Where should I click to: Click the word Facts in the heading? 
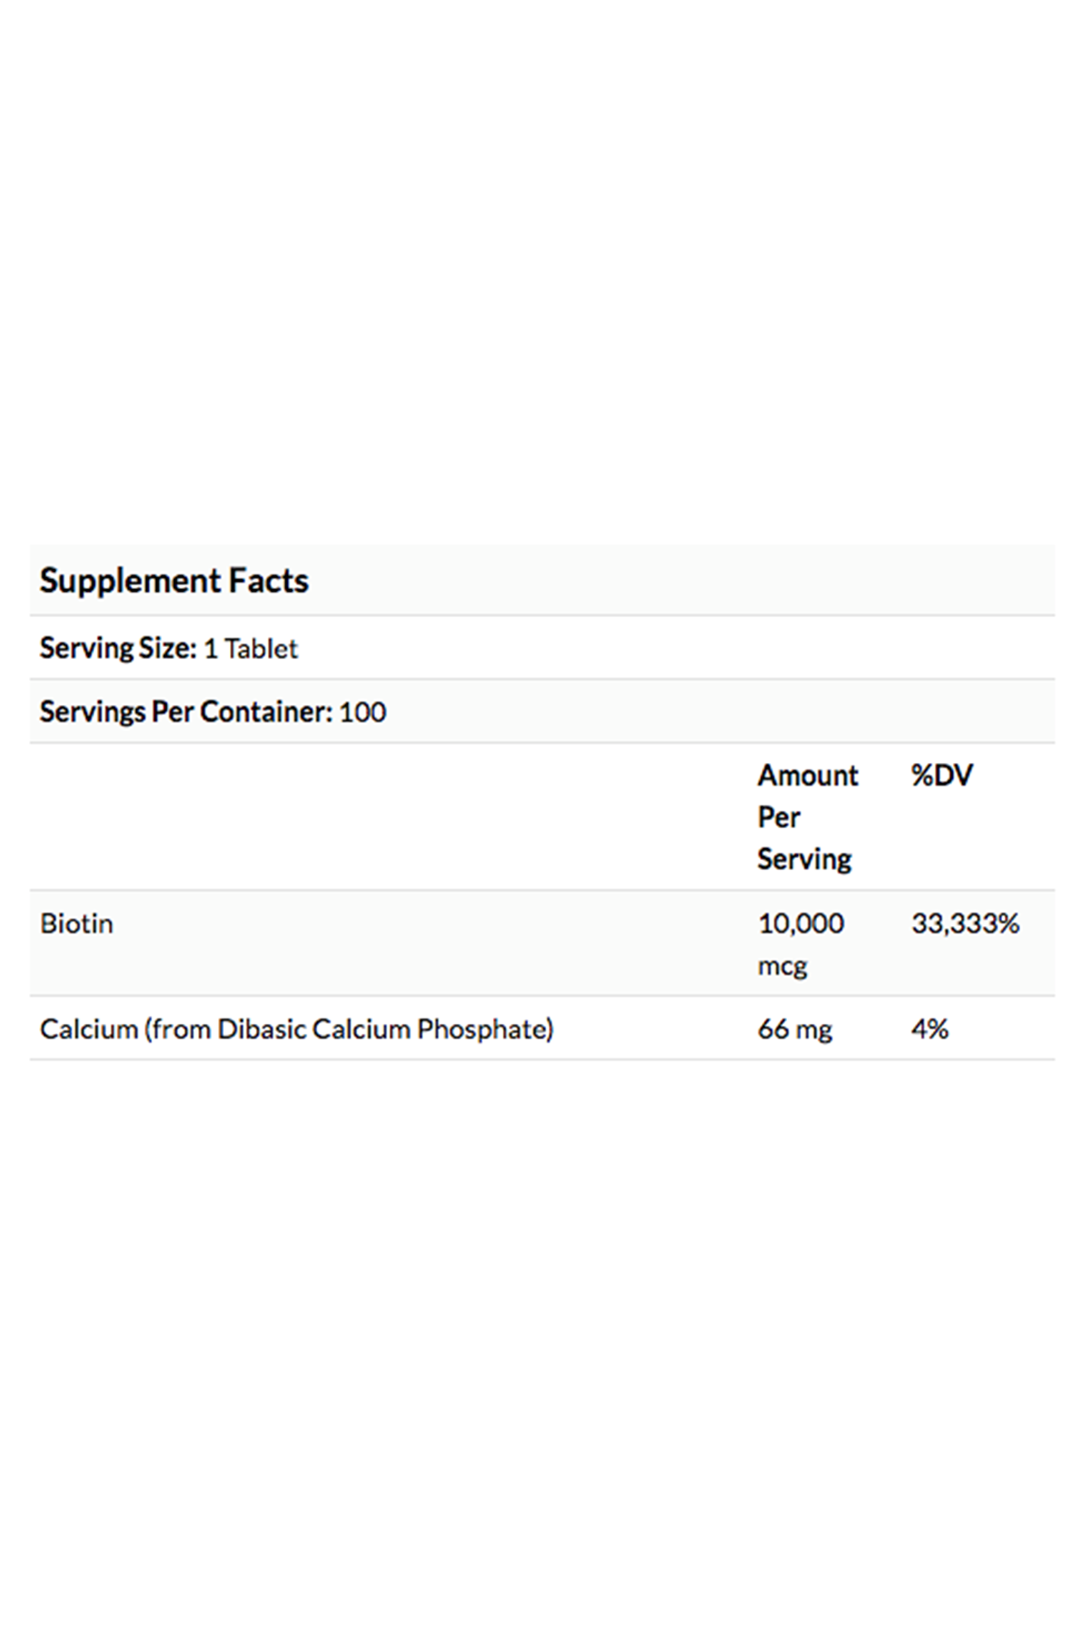[268, 581]
